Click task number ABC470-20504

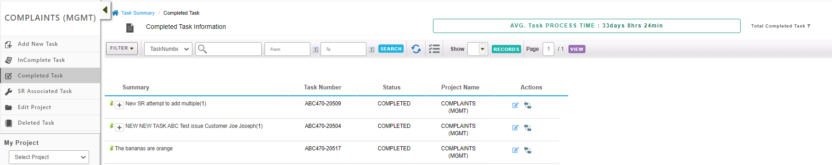click(323, 126)
